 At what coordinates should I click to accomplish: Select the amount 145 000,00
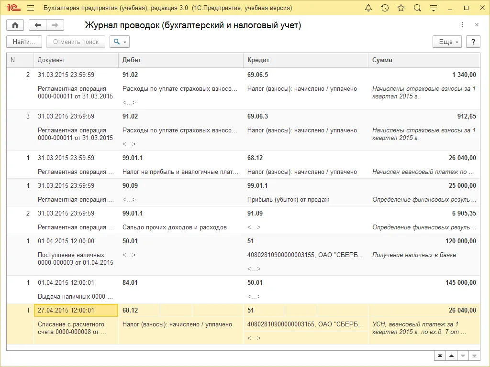(461, 283)
